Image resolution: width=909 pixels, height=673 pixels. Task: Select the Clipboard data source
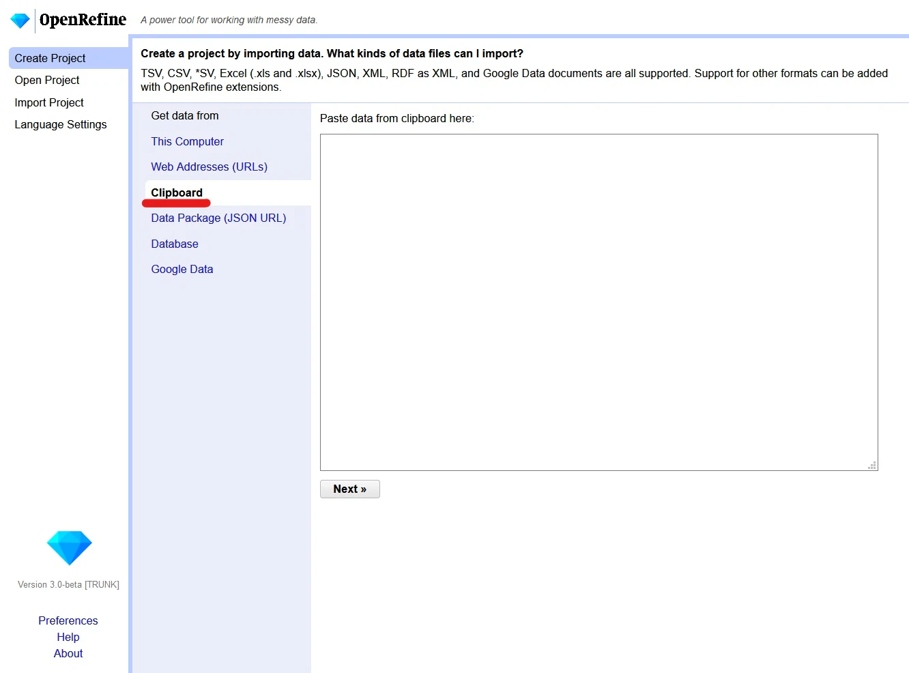pos(177,192)
